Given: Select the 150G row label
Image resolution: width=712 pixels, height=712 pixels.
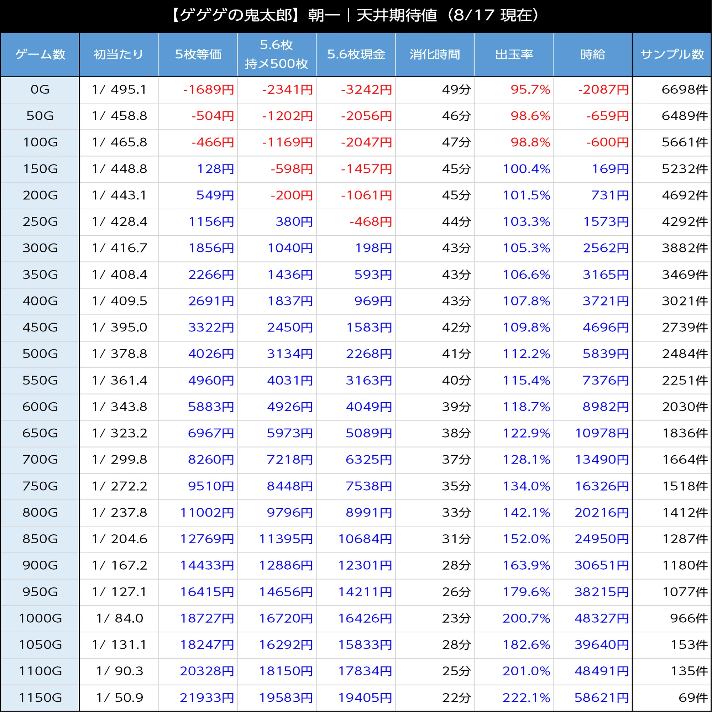Looking at the screenshot, I should click(x=40, y=169).
